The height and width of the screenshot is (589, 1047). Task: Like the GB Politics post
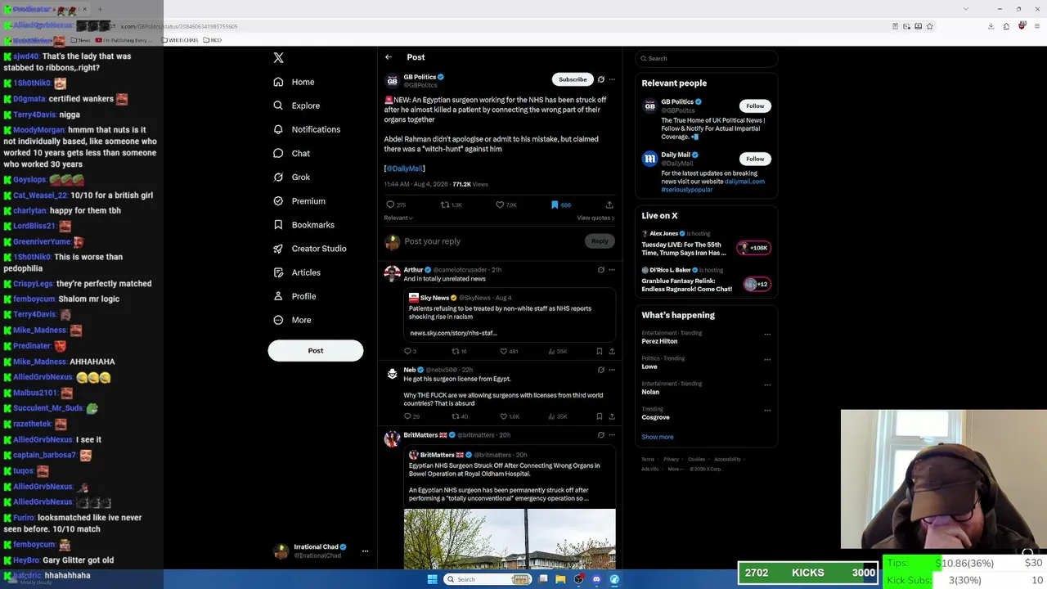click(x=506, y=205)
